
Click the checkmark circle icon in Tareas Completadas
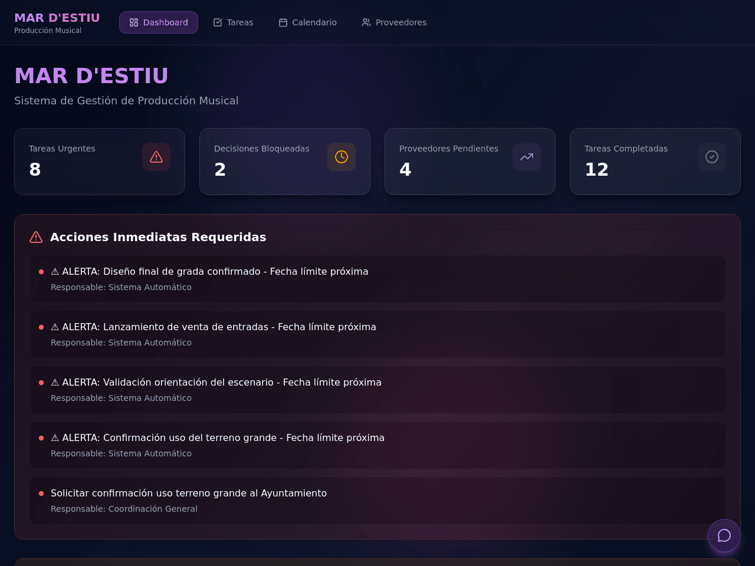(712, 157)
